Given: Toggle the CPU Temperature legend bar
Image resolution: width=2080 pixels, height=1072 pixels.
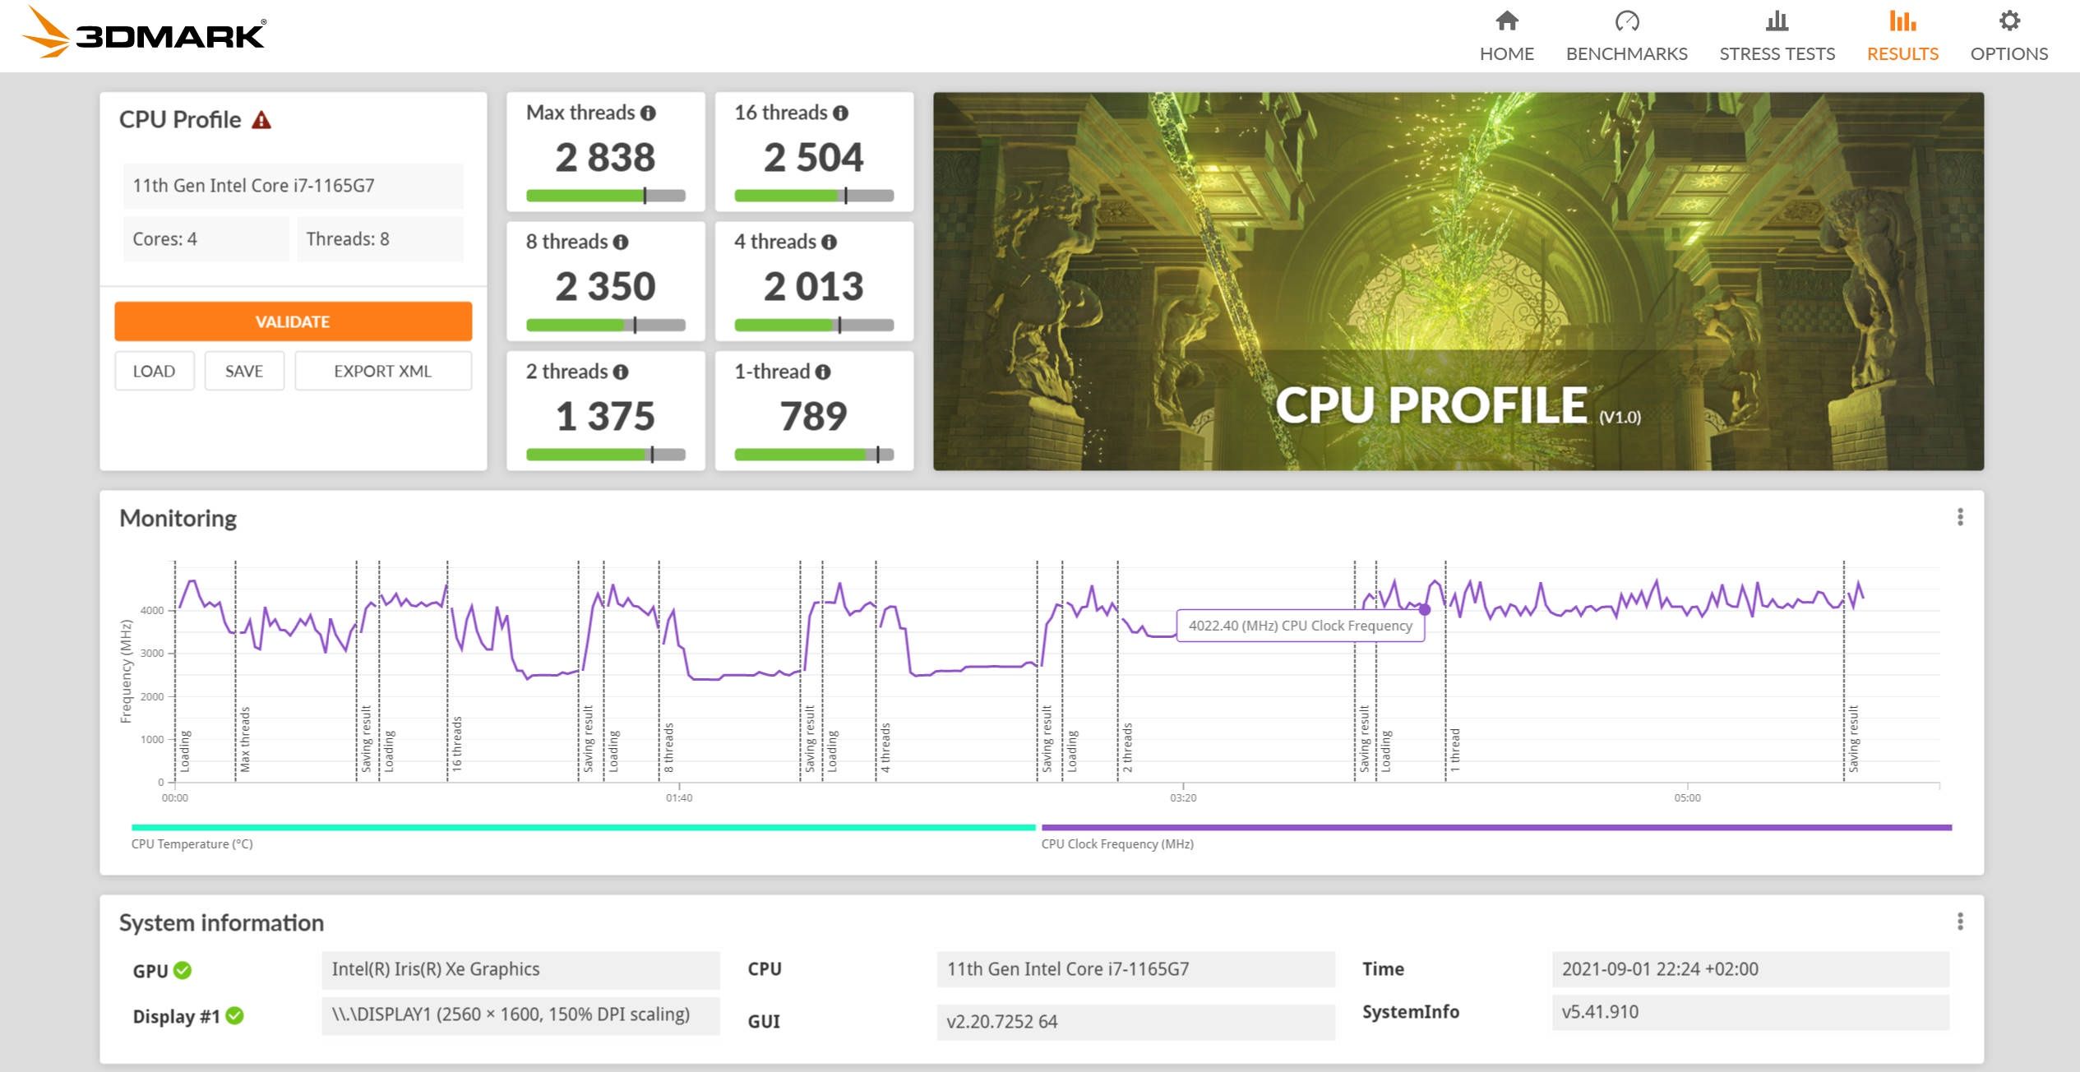Looking at the screenshot, I should [x=583, y=828].
